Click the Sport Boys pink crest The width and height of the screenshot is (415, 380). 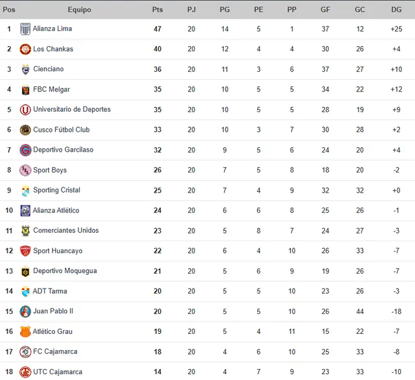coord(25,170)
